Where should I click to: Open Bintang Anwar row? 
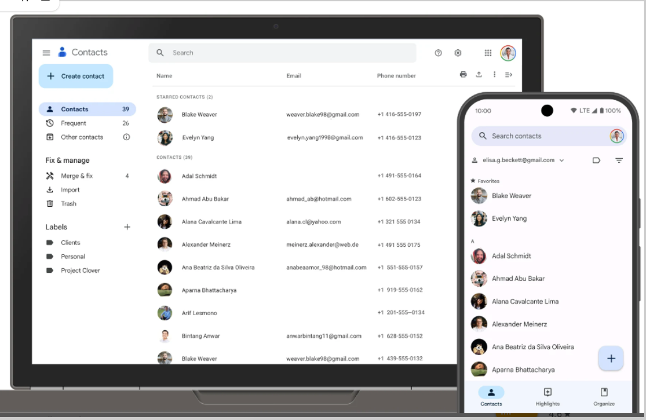305,336
